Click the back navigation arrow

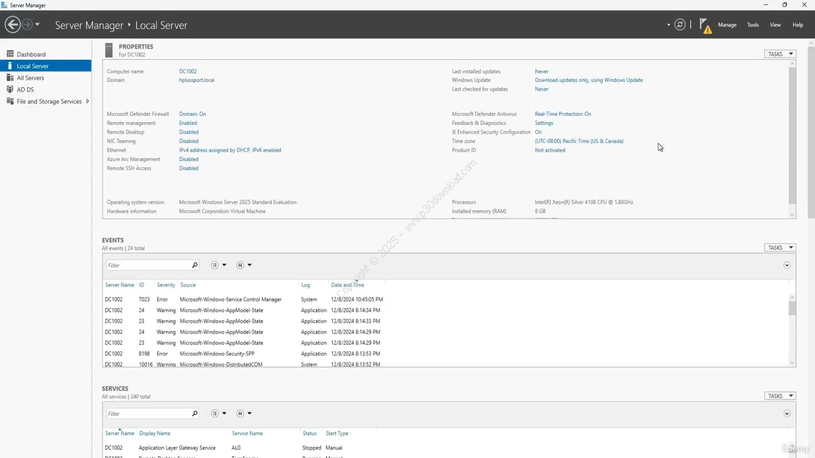tap(12, 25)
